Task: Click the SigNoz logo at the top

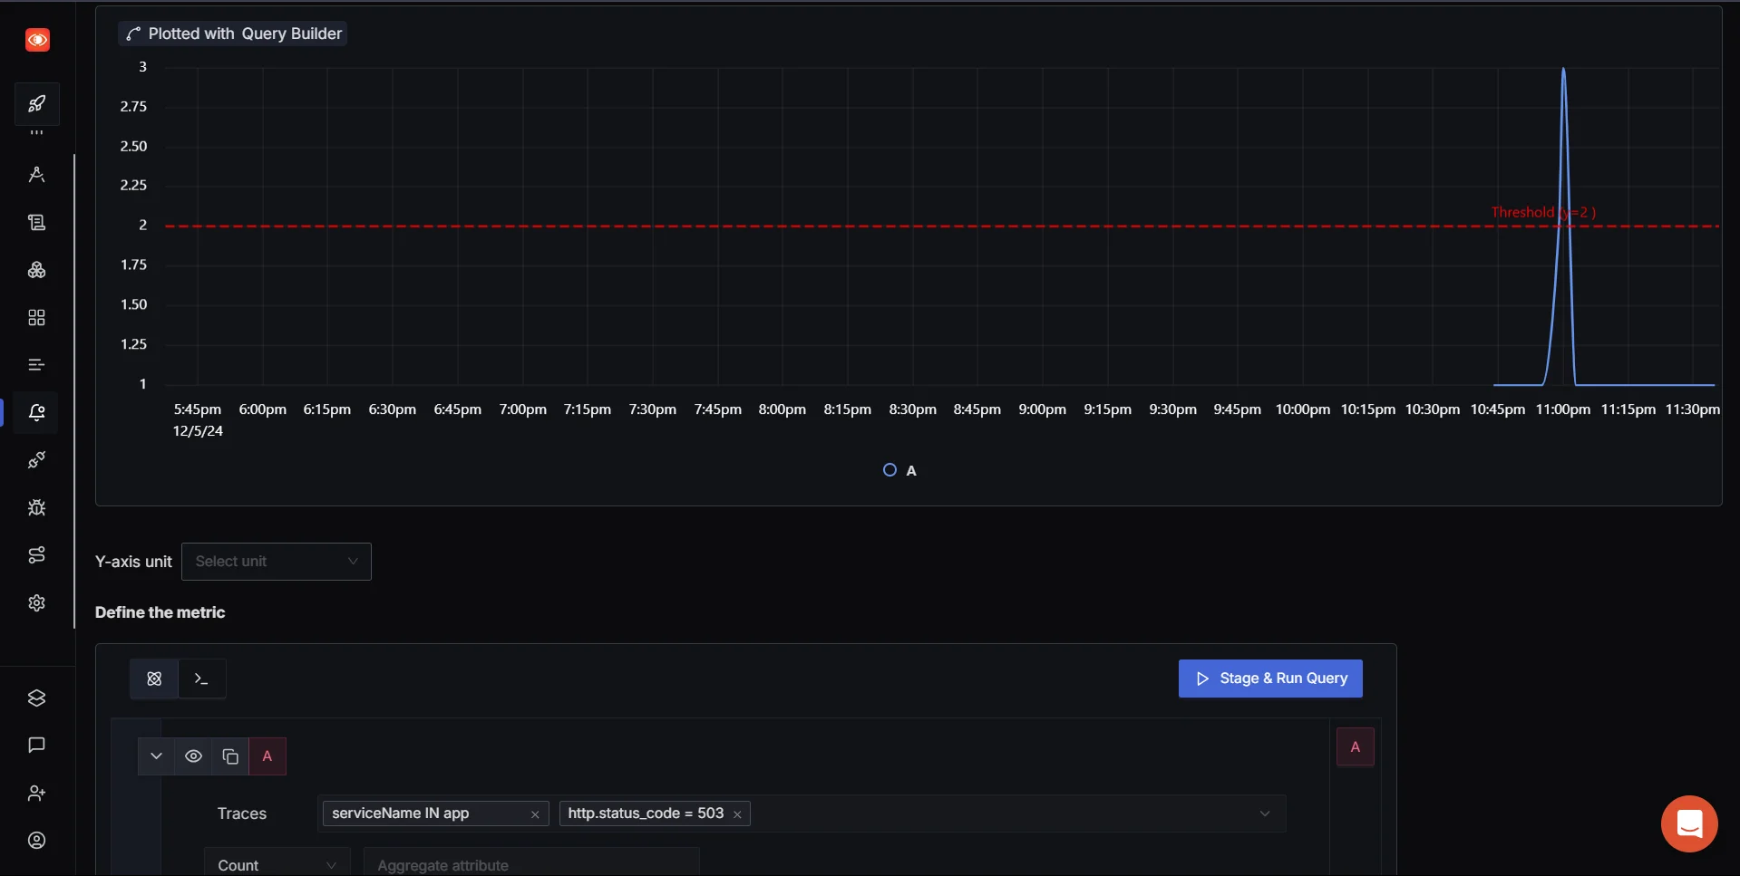Action: (x=37, y=40)
